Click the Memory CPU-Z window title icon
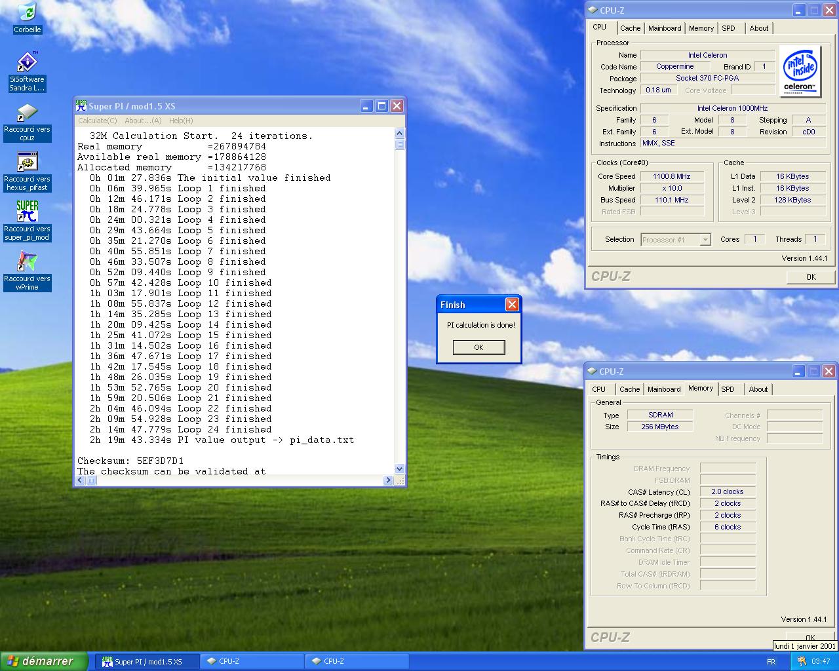The height and width of the screenshot is (671, 839). click(593, 372)
